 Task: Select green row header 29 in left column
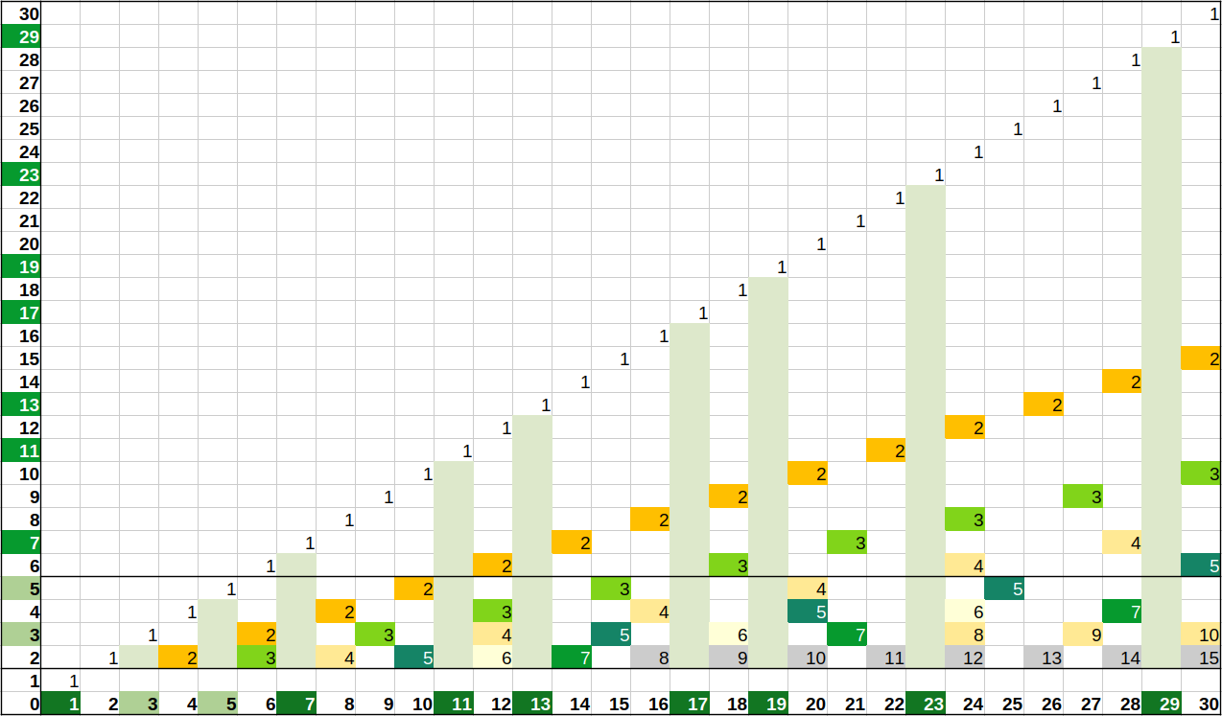pos(20,36)
